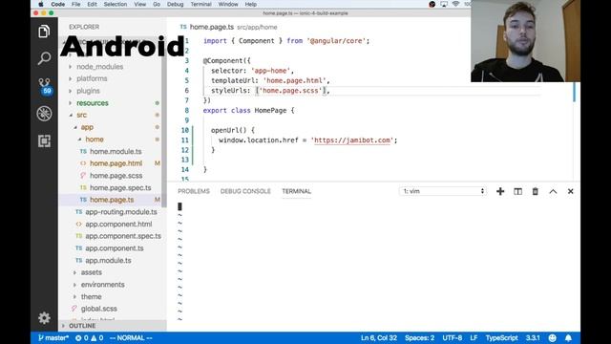
Task: Open the Terminal menu
Action: tap(200, 4)
